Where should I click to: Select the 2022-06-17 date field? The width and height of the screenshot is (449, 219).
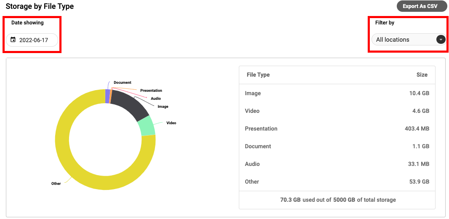(x=32, y=40)
